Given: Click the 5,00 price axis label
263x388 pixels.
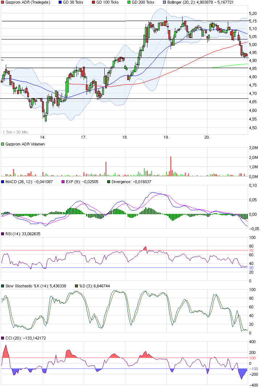Looking at the screenshot, I should (x=253, y=45).
